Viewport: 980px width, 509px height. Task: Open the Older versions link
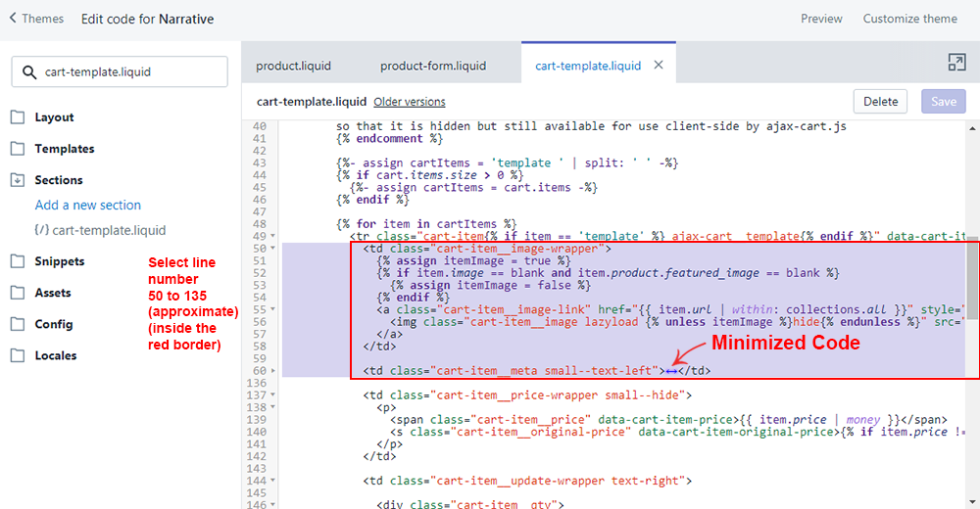click(409, 102)
